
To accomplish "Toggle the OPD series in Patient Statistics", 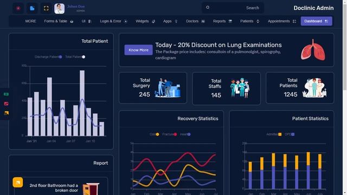I will coord(290,134).
